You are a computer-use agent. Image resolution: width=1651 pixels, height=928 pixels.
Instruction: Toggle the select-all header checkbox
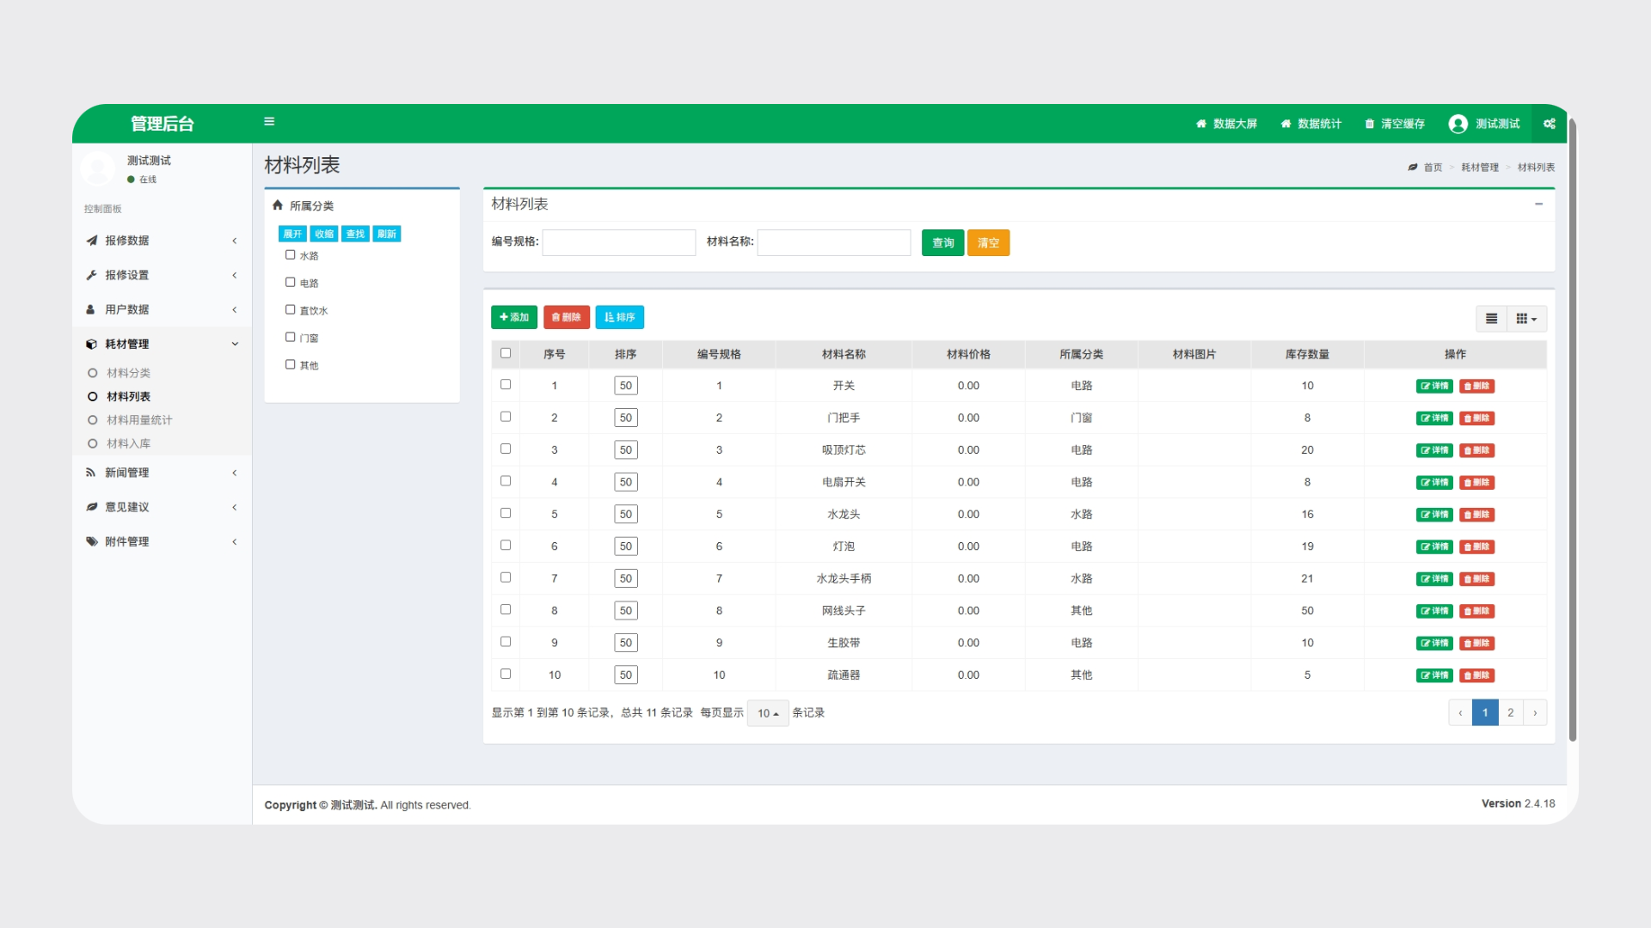(506, 353)
